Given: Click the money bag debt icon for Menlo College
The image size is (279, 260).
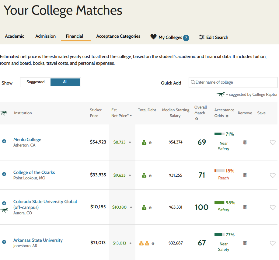Looking at the screenshot, I should 144,142.
